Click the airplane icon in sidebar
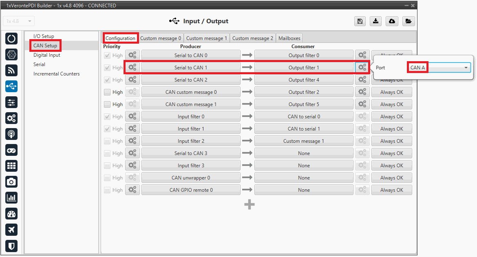 [x=11, y=230]
